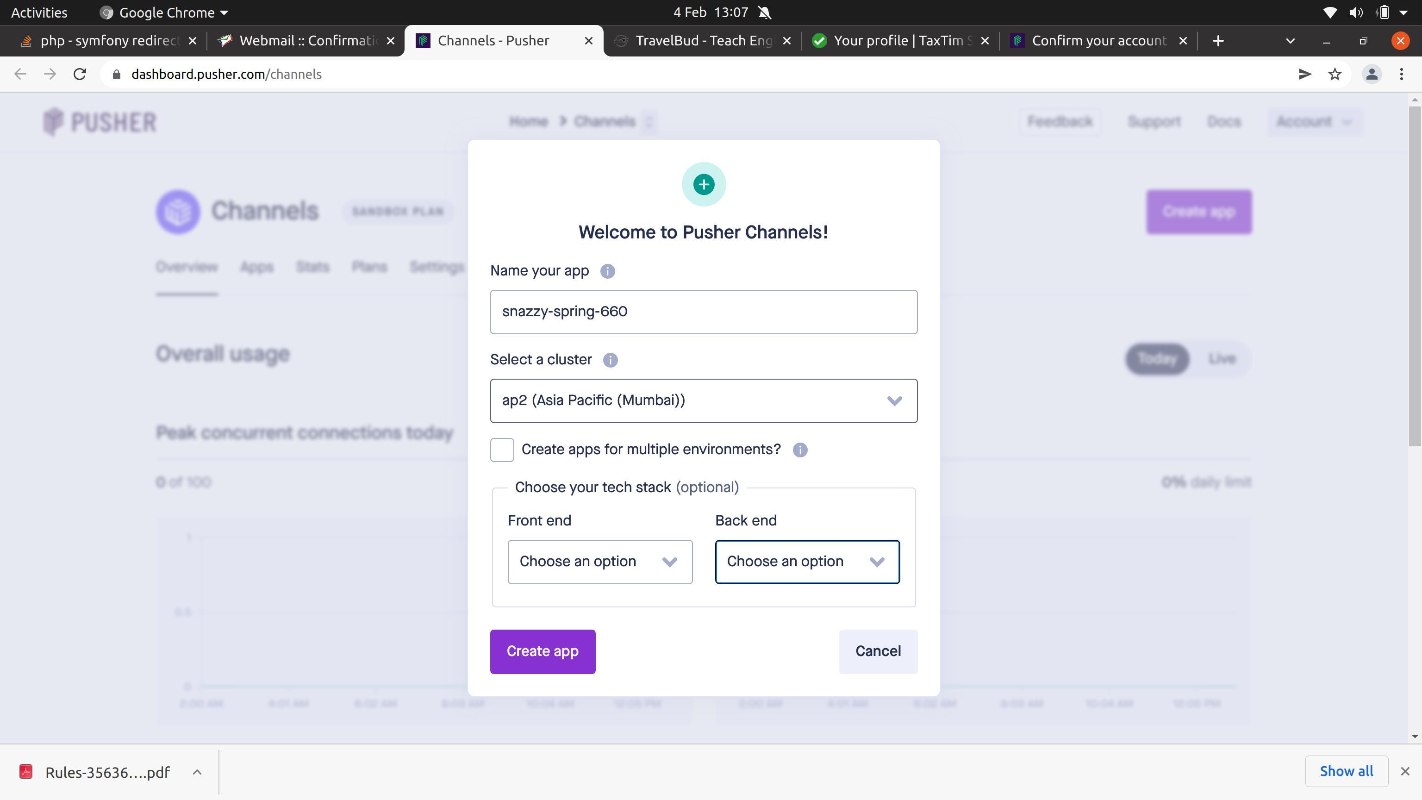1422x800 pixels.
Task: Toggle Create apps for multiple environments checkbox
Action: click(502, 450)
